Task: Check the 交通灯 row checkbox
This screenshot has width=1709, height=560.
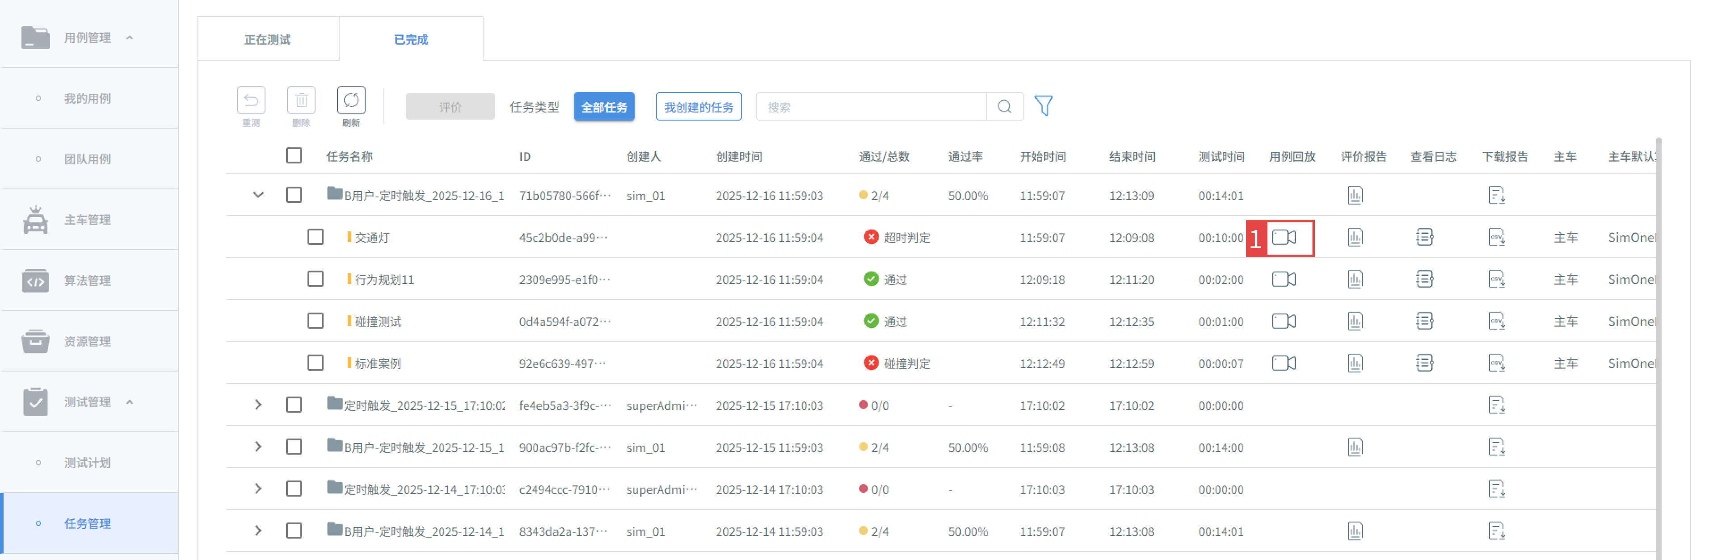Action: 315,237
